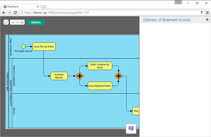211x137 pixels.
Task: Click the Mia user profile badge
Action: [178, 2]
